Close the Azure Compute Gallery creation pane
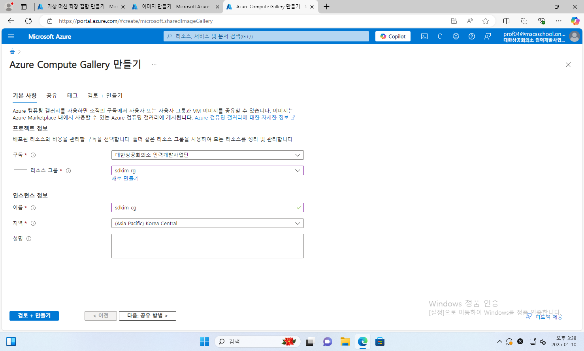Image resolution: width=584 pixels, height=351 pixels. click(x=568, y=65)
